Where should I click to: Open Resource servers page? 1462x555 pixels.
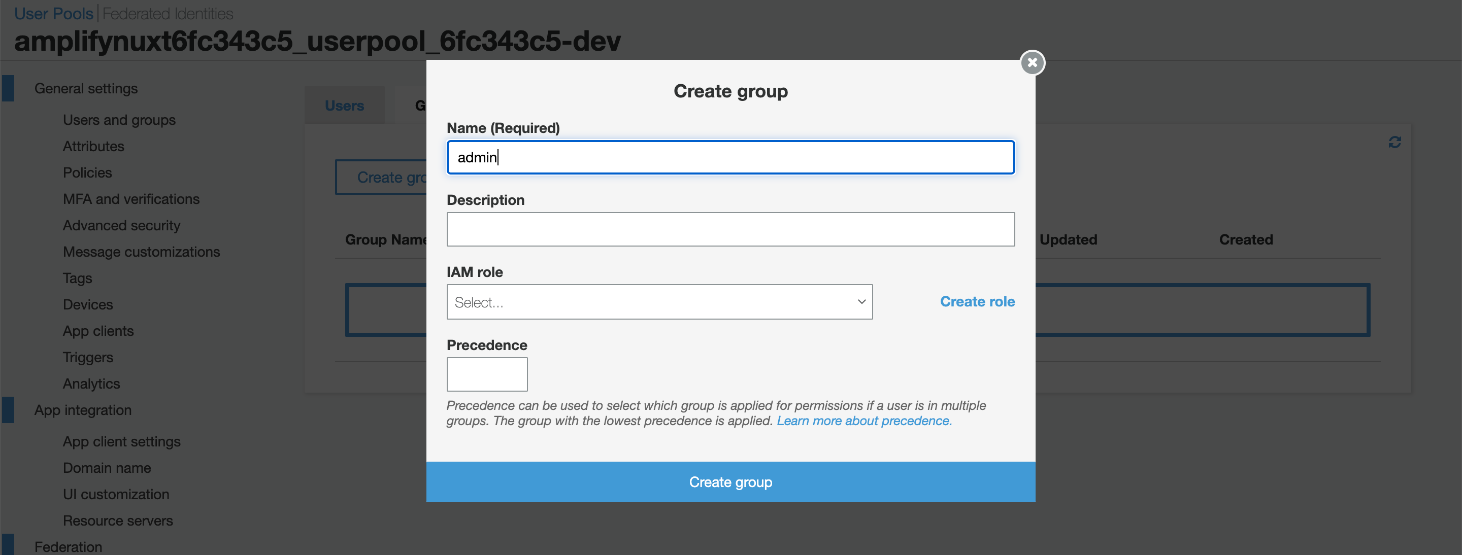pyautogui.click(x=117, y=521)
